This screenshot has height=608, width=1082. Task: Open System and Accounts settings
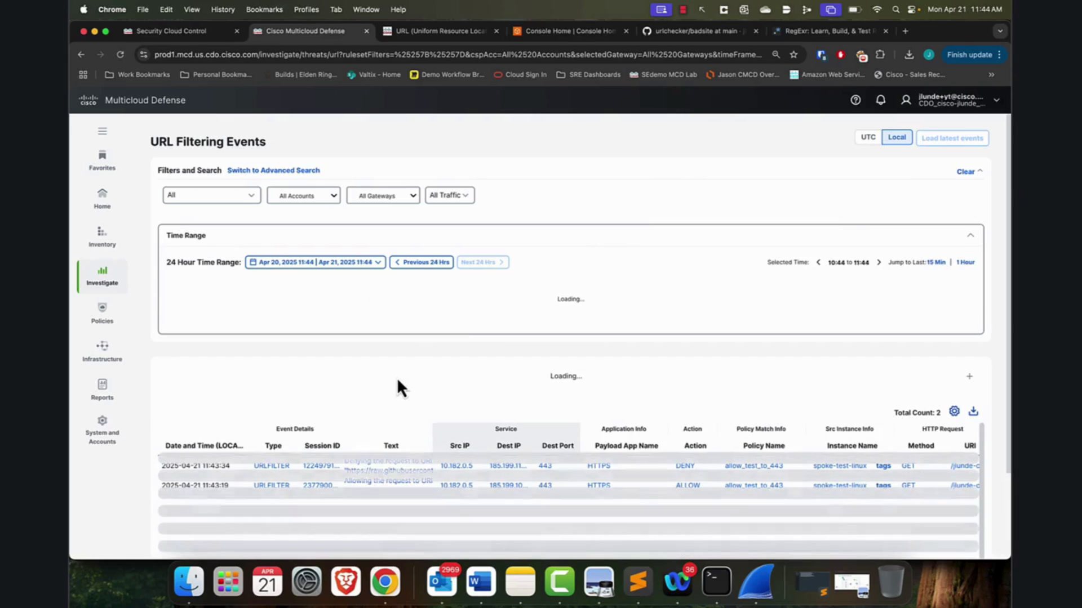[x=102, y=431]
